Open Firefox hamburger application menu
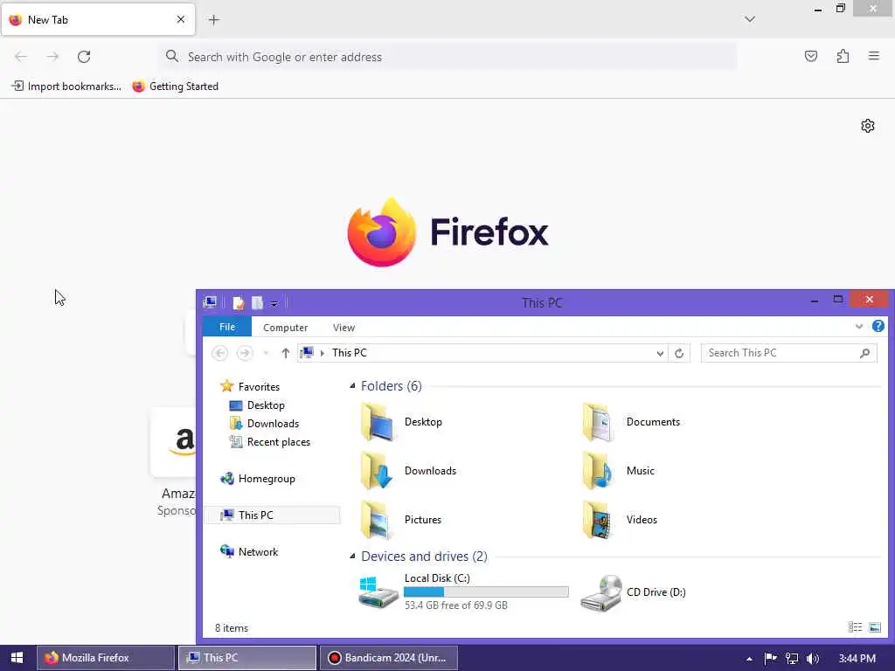Viewport: 895px width, 671px height. pyautogui.click(x=873, y=56)
